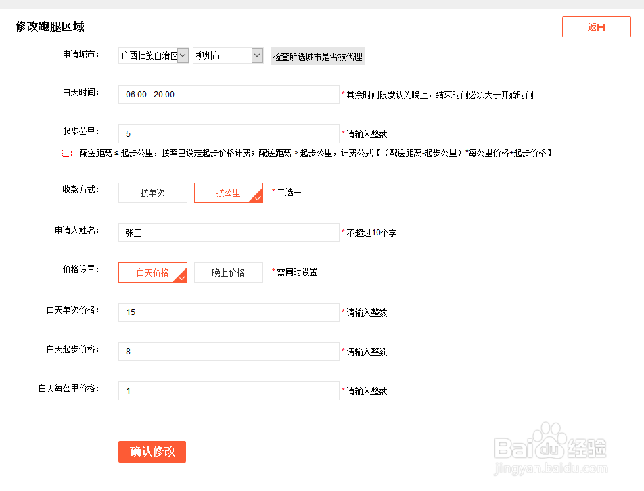The height and width of the screenshot is (491, 644).
Task: Click the 返回 button
Action: point(596,26)
